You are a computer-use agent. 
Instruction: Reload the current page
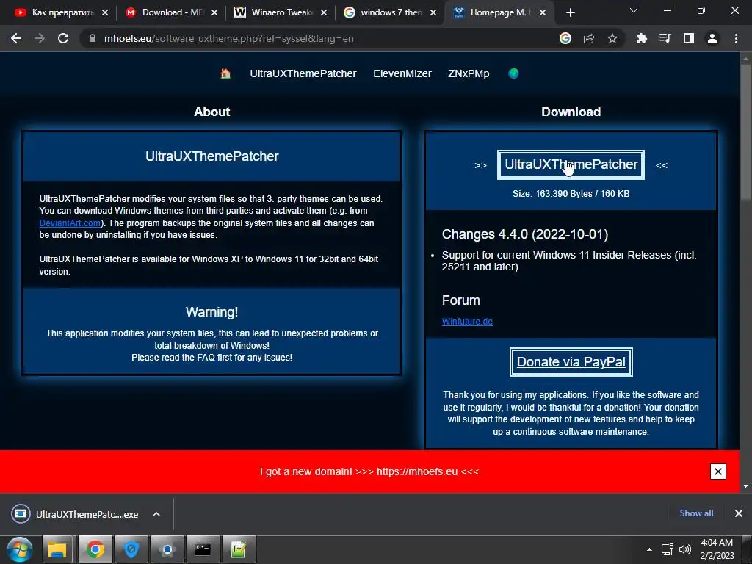point(63,38)
